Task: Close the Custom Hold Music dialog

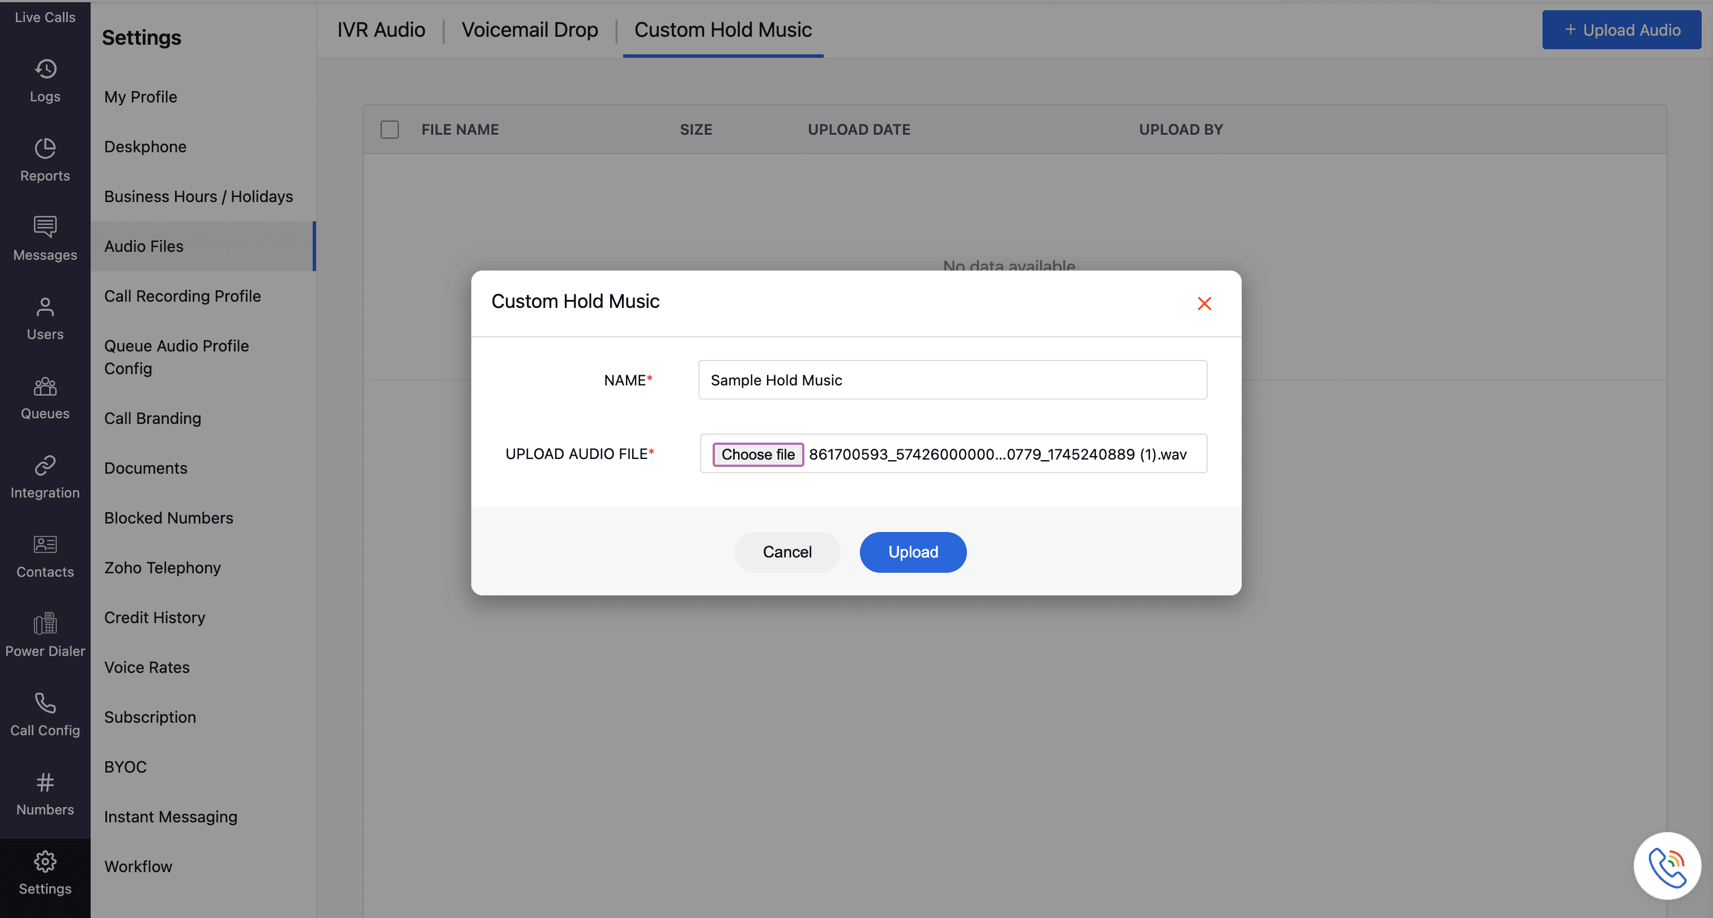Action: point(1204,303)
